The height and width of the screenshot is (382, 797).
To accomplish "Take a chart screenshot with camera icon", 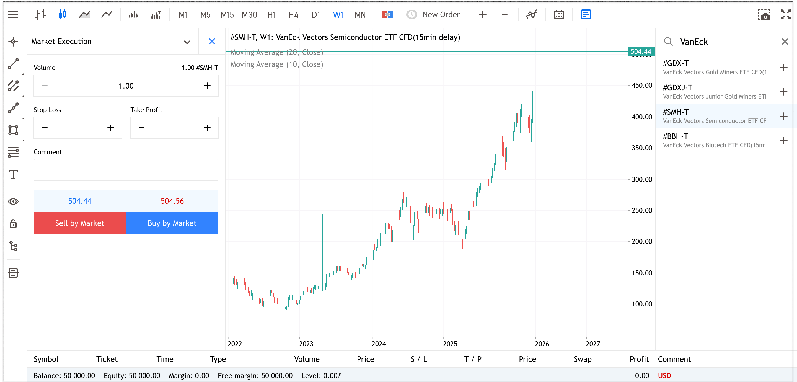I will (764, 15).
